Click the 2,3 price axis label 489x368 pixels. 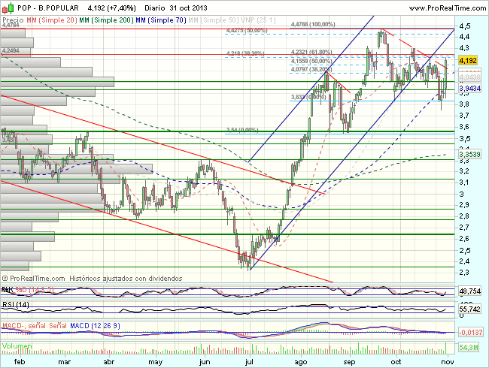(464, 273)
